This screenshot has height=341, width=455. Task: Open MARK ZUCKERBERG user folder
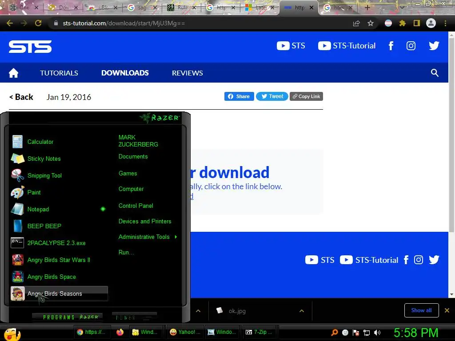(138, 141)
